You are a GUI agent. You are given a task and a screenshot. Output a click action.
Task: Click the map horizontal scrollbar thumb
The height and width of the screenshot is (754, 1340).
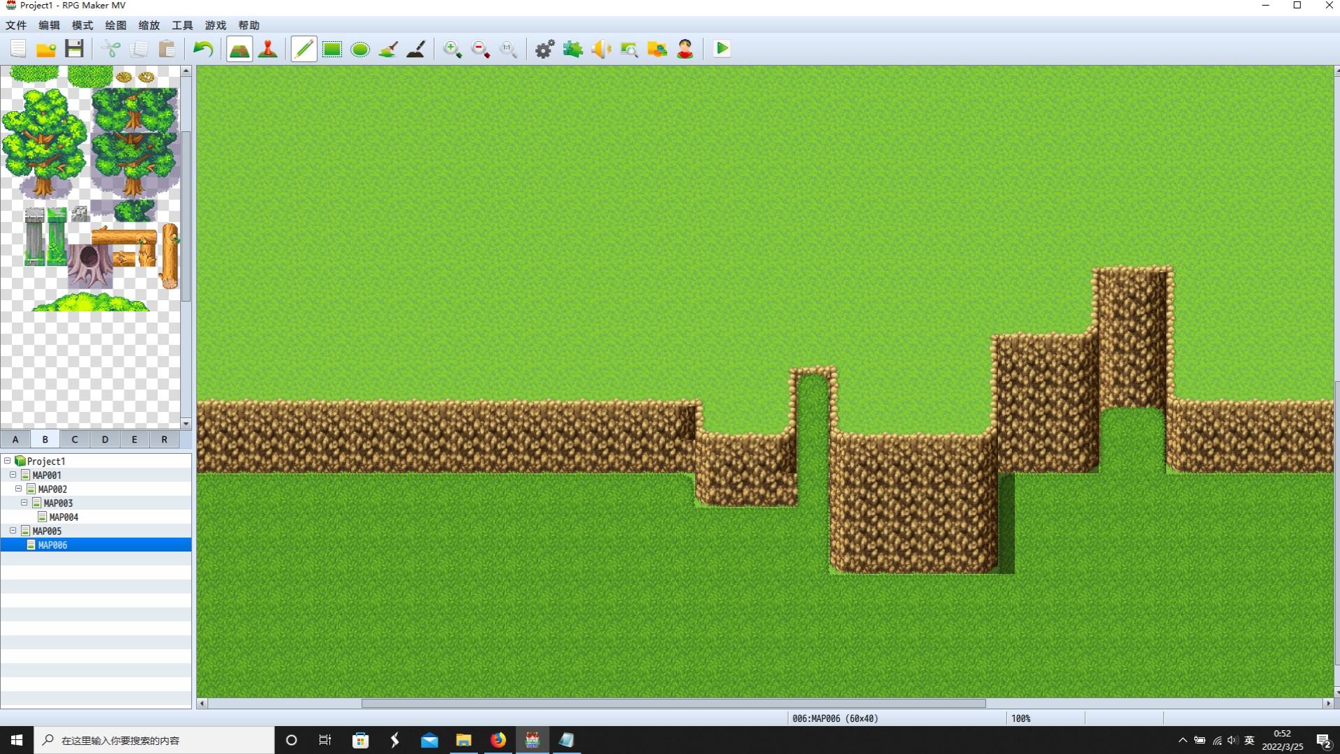673,703
